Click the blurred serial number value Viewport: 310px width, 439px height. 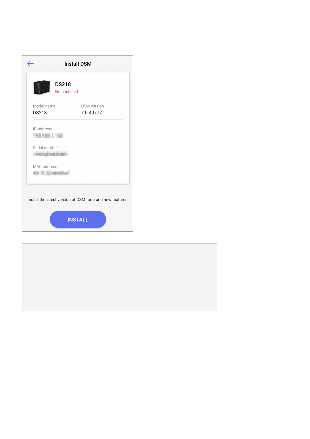coord(50,154)
